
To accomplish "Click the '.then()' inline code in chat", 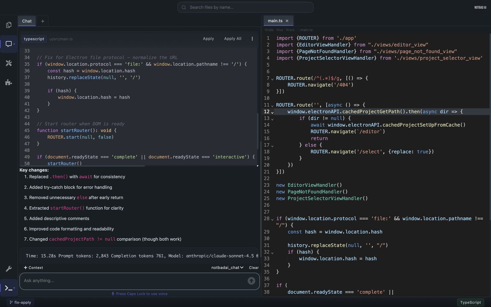I will click(x=59, y=177).
